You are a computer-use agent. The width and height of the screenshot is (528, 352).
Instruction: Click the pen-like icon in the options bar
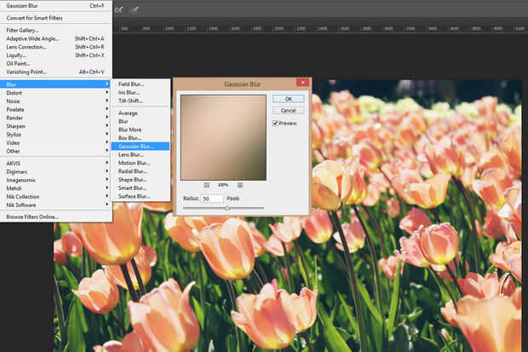click(135, 10)
